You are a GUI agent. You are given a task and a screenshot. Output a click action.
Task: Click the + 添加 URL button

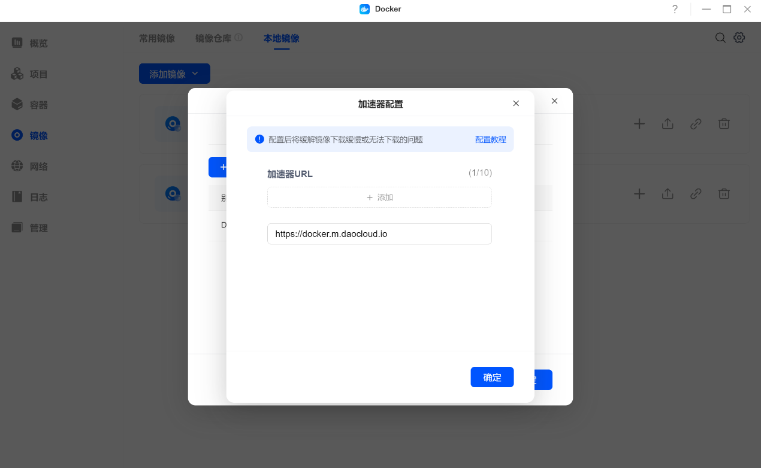379,197
